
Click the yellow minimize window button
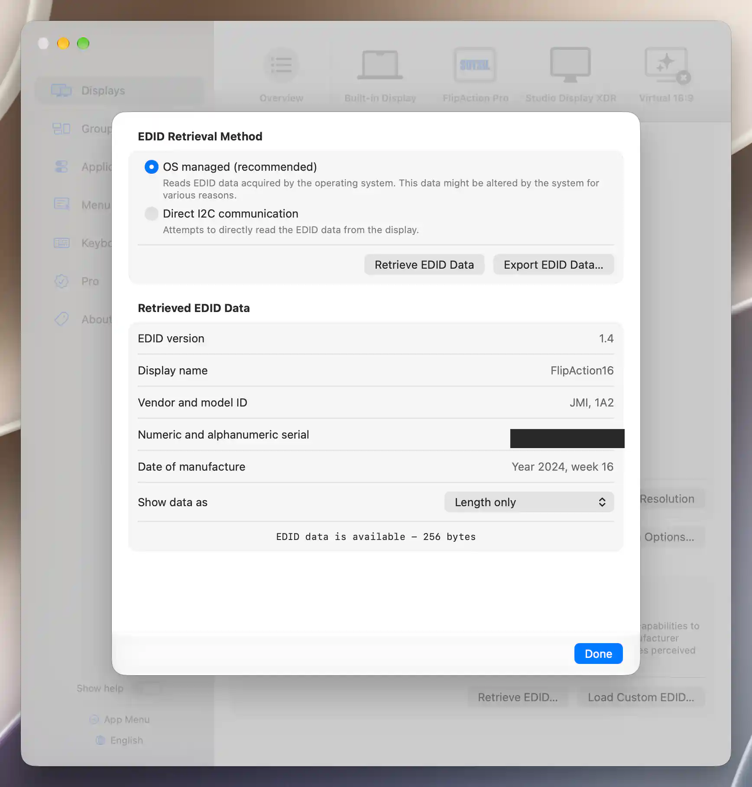click(63, 43)
